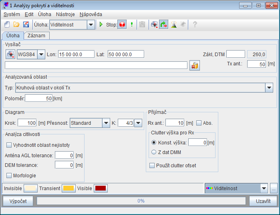Toggle the Morfologie checkbox

point(9,175)
